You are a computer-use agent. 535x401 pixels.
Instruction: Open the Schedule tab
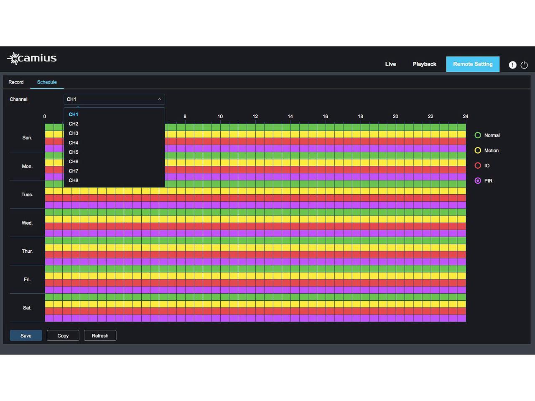(47, 82)
